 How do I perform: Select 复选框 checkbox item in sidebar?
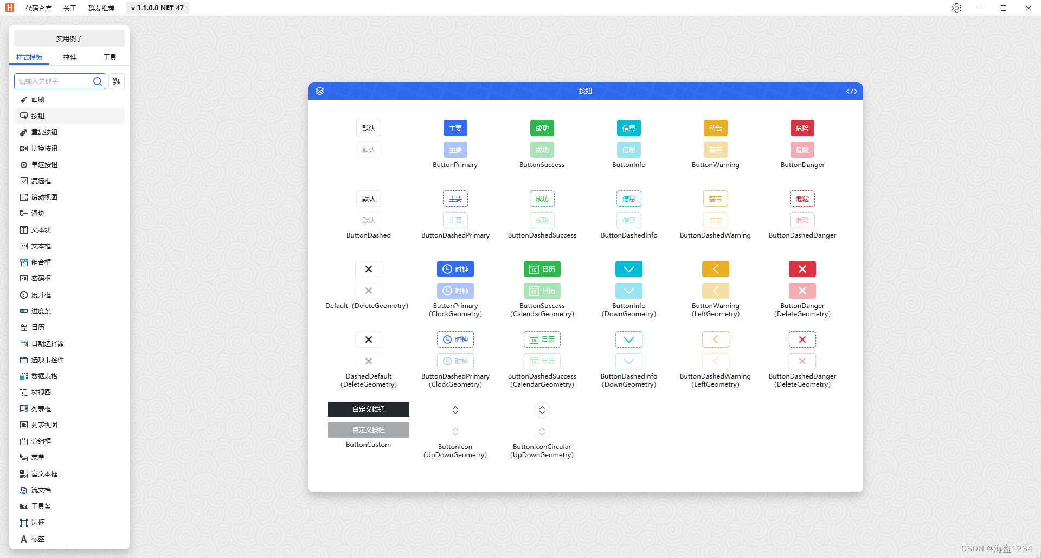(69, 181)
